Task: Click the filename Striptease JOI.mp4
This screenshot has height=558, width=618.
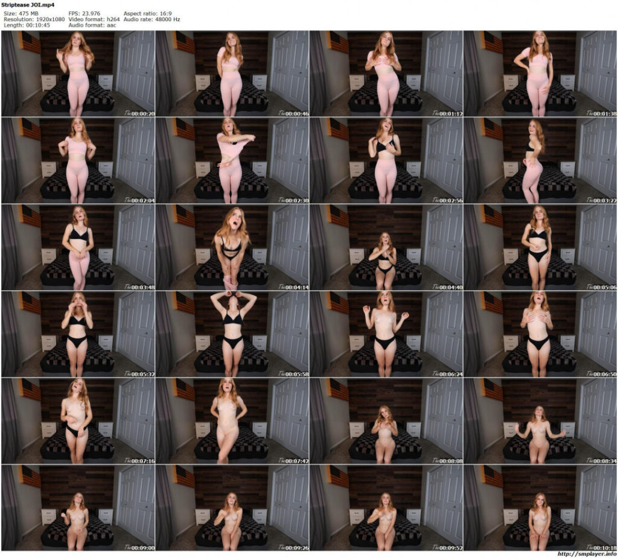Action: click(x=28, y=4)
